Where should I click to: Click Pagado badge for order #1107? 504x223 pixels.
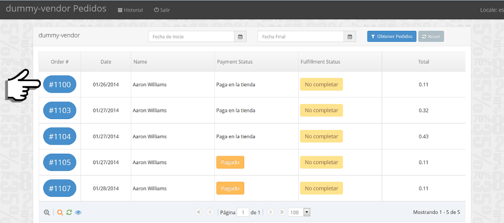pyautogui.click(x=230, y=188)
